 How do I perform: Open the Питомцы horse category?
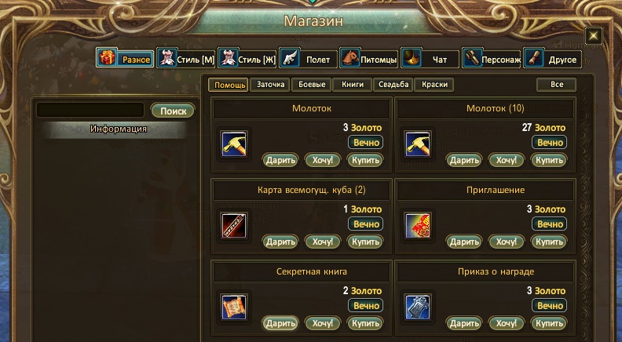pos(368,59)
